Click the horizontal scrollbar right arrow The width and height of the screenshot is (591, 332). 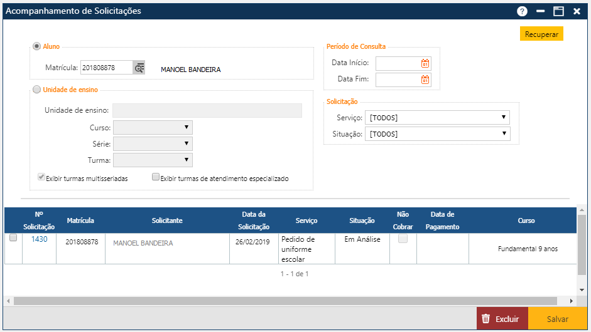tap(572, 301)
